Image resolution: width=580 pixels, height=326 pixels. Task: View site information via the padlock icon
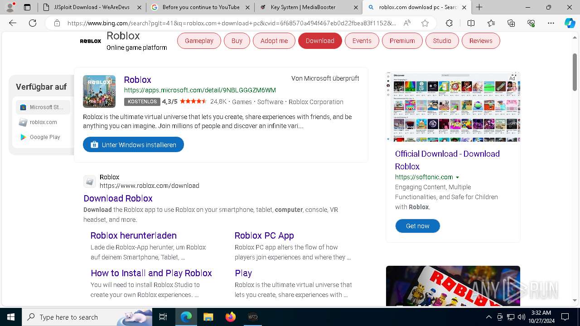(57, 23)
